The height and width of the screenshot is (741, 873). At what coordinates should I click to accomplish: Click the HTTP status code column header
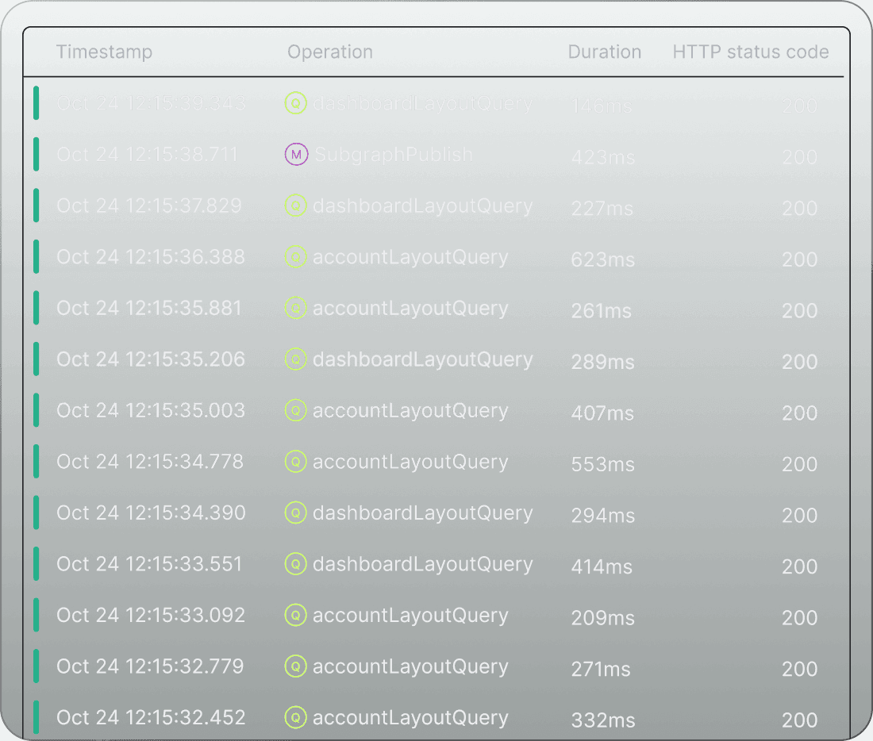point(751,52)
